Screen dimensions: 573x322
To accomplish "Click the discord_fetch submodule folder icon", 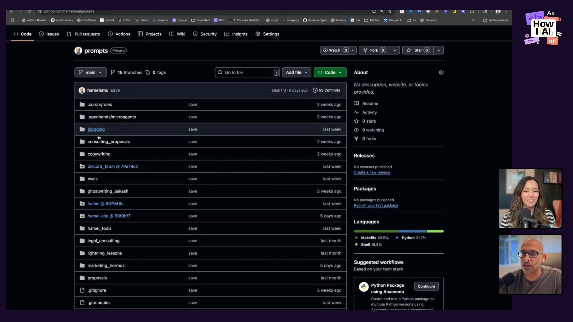I will click(x=82, y=166).
